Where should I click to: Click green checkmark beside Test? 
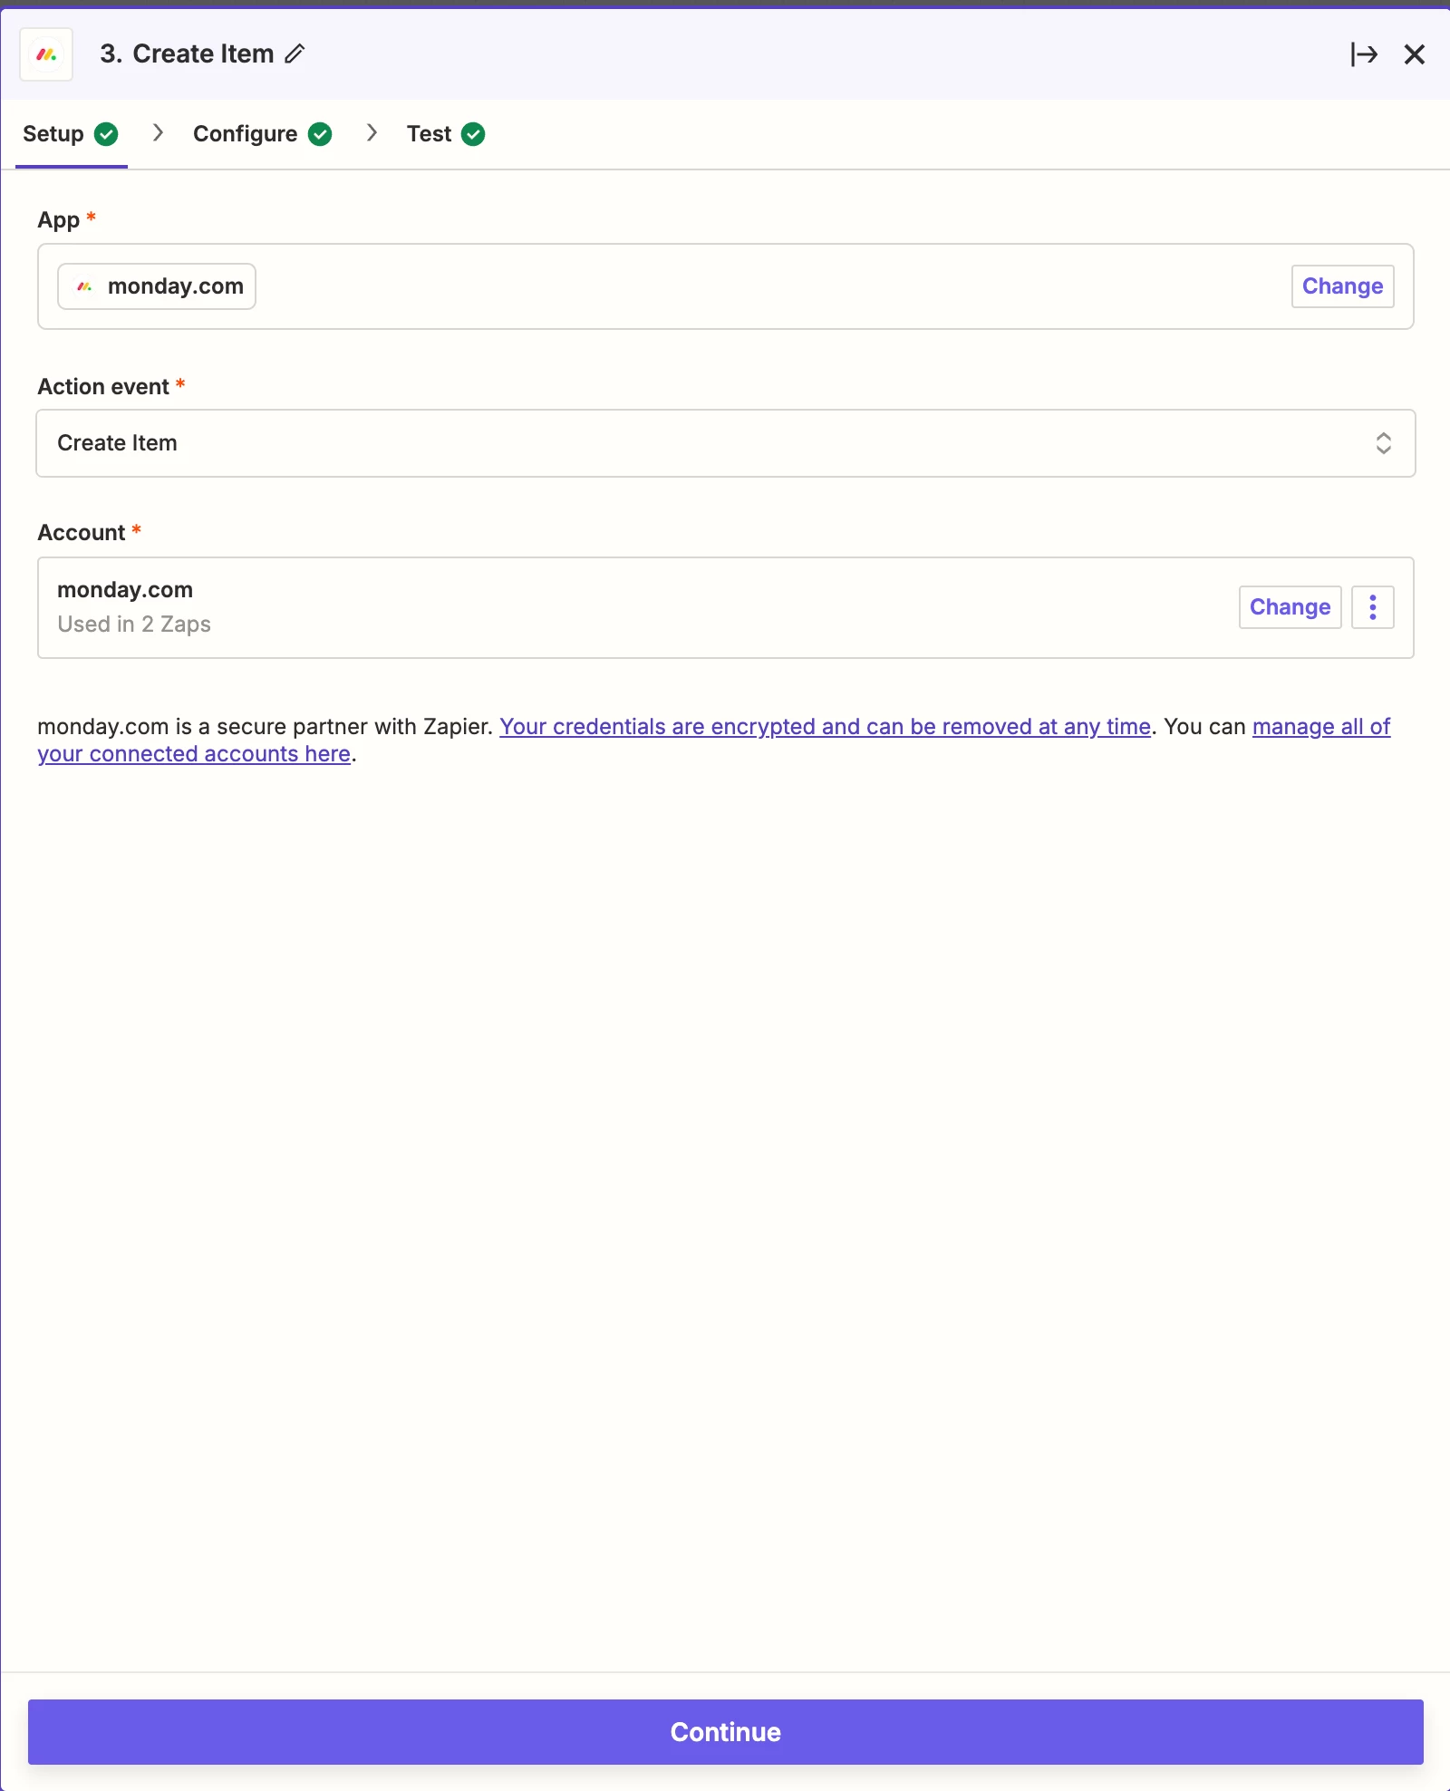point(473,134)
